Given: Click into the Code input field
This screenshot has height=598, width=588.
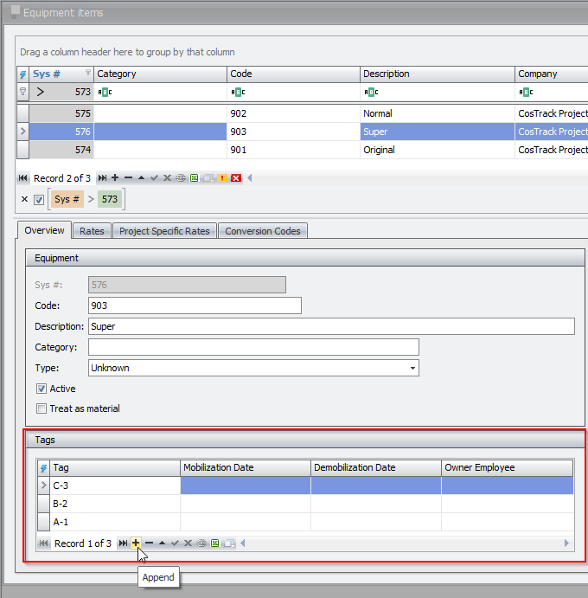Looking at the screenshot, I should coord(195,305).
